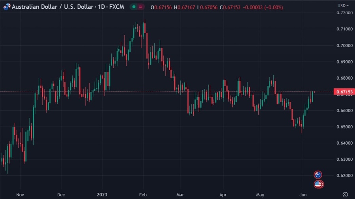Click the 0.72000 price axis label
This screenshot has width=355, height=199.
pyautogui.click(x=344, y=13)
